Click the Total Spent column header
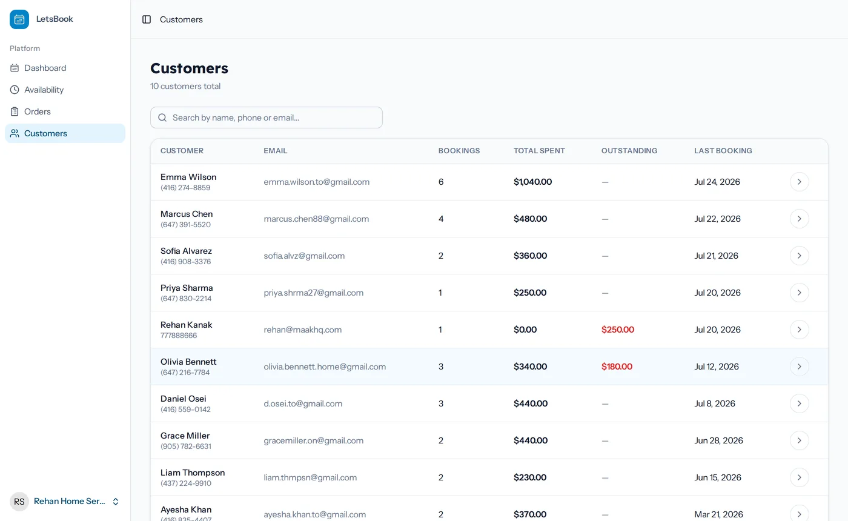Screen dimensions: 848x521 [539, 151]
